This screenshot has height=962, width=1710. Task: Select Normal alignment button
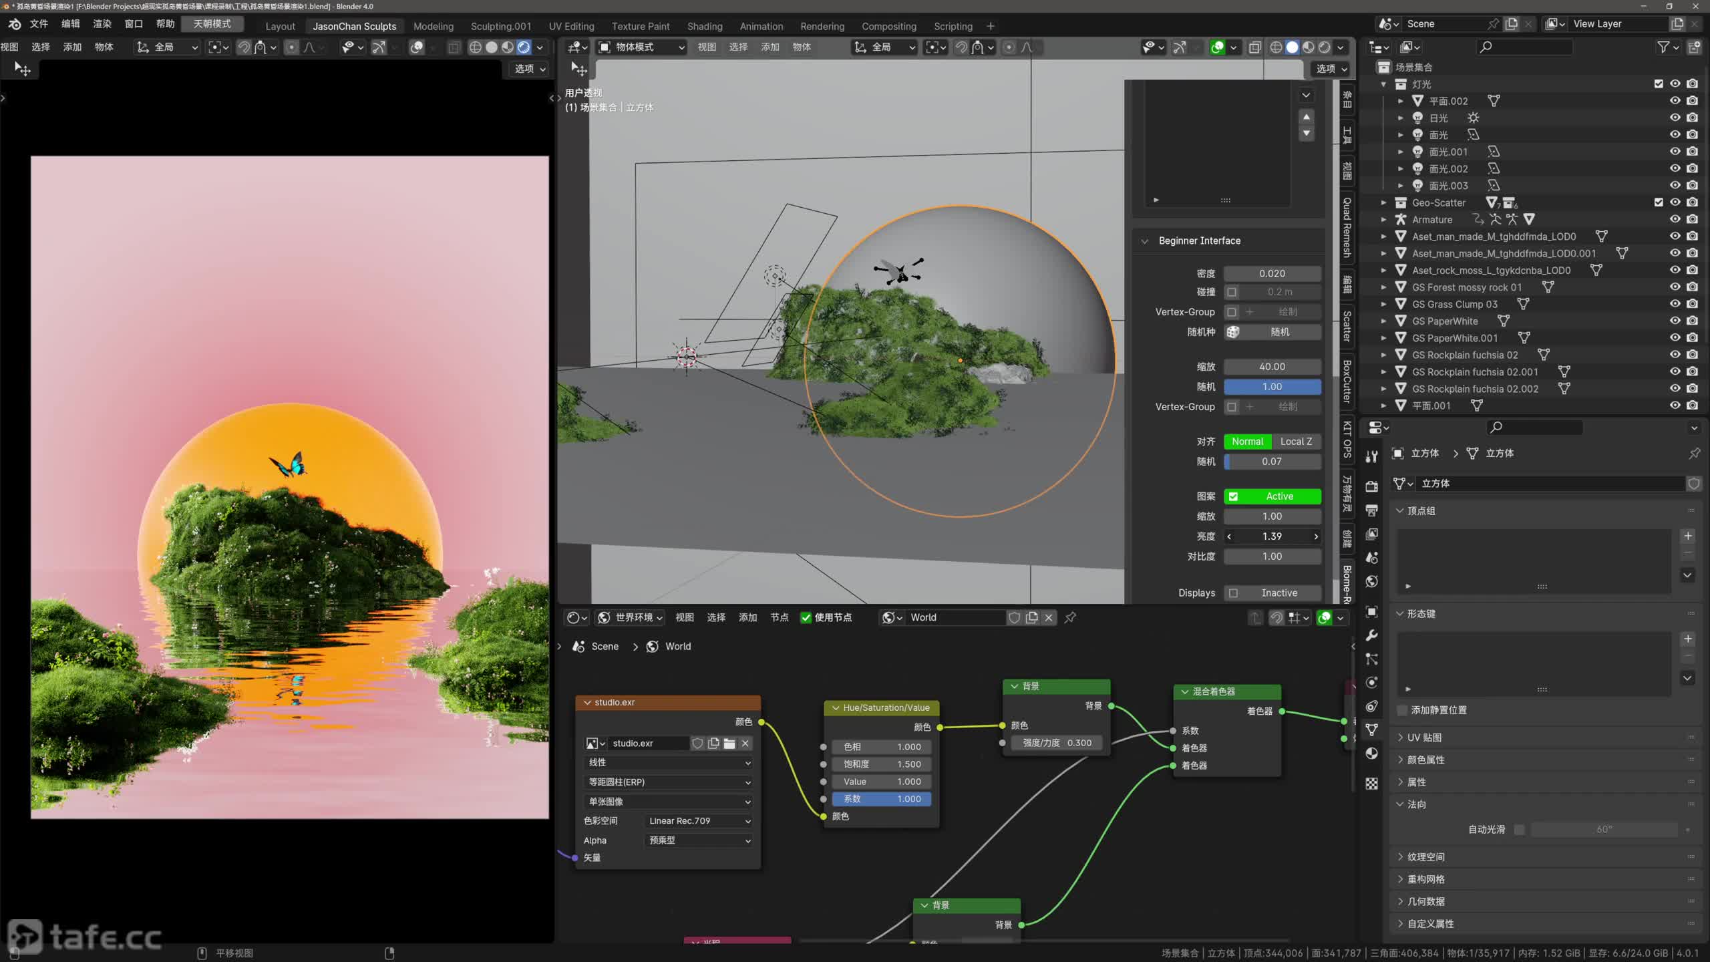pyautogui.click(x=1248, y=442)
